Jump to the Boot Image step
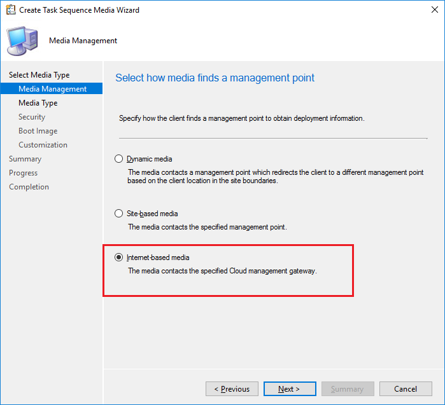Viewport: 445px width, 405px height. (38, 131)
